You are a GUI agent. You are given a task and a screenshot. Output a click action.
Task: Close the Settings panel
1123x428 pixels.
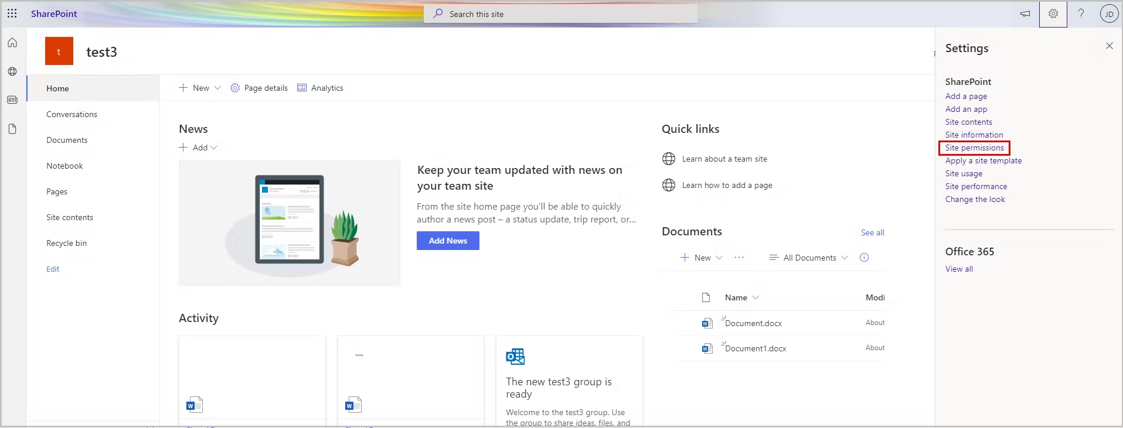point(1110,46)
